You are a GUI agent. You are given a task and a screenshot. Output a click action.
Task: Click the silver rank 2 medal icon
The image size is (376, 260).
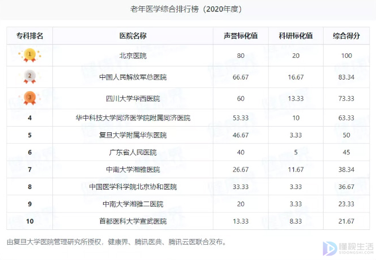click(30, 77)
